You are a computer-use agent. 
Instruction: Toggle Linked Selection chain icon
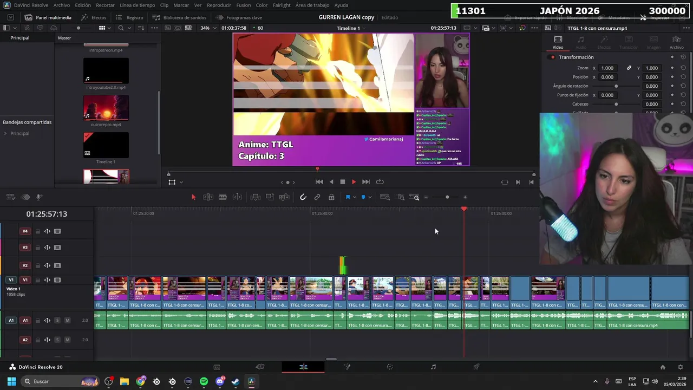pyautogui.click(x=317, y=197)
